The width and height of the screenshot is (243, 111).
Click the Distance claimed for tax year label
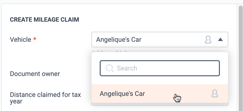[x=45, y=98]
